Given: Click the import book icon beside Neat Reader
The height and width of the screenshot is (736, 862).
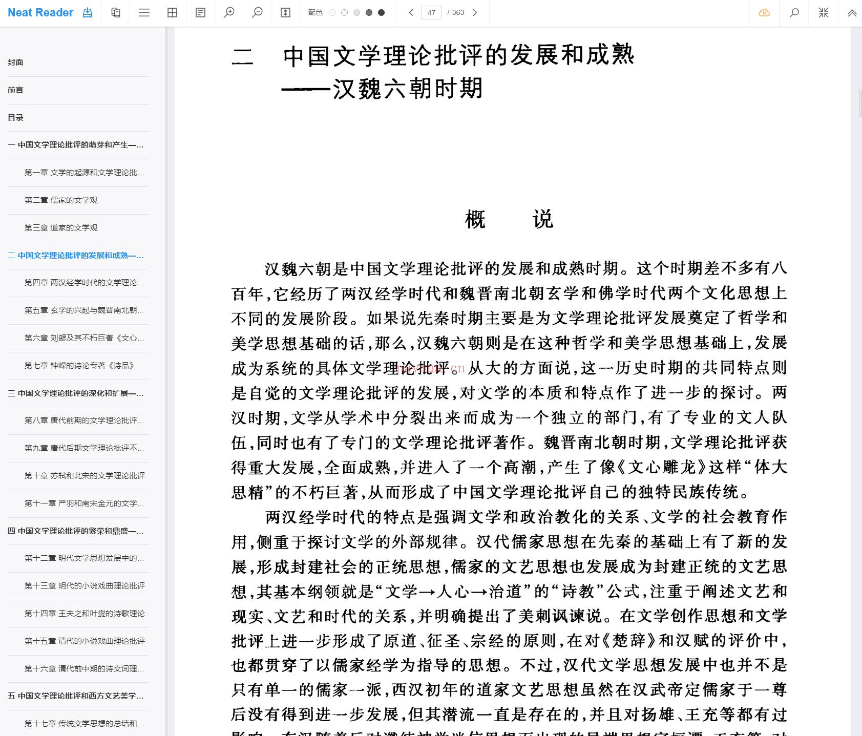Looking at the screenshot, I should pyautogui.click(x=88, y=13).
